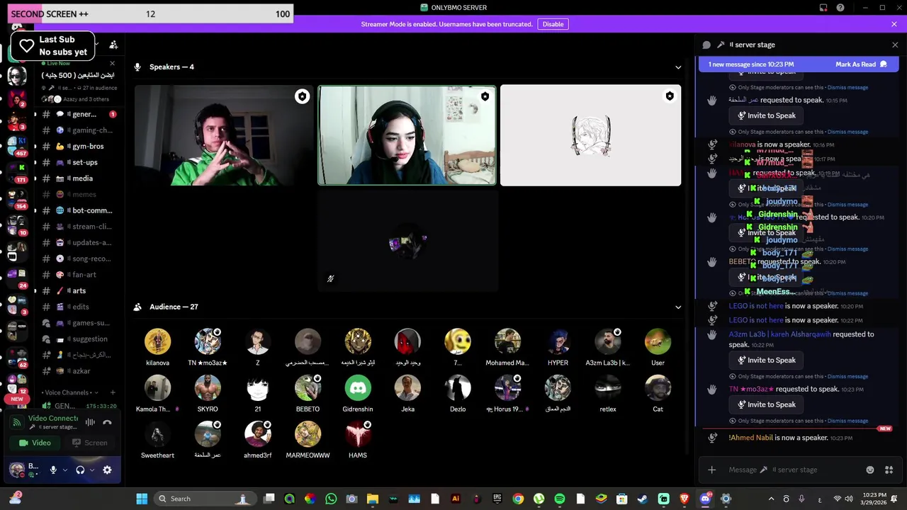Open the emoji picker in the chat box

[x=870, y=470]
